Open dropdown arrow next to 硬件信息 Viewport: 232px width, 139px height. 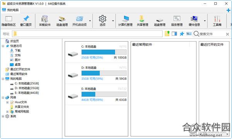(205, 21)
